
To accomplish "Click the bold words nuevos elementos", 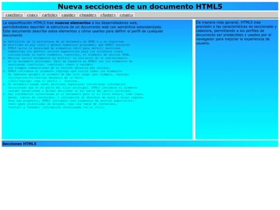I will point(73,23).
